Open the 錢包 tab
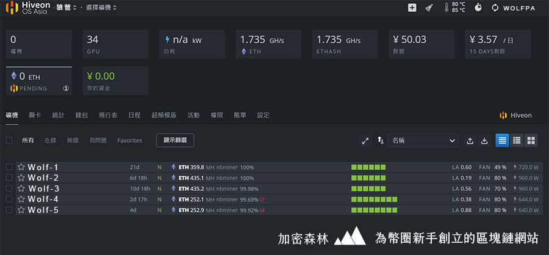549x255 pixels. (82, 115)
